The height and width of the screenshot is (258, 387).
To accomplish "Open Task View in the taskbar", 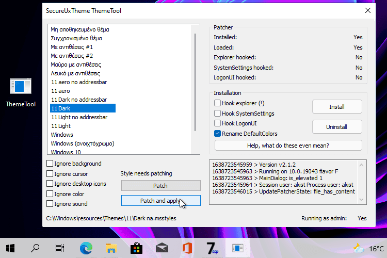I will pos(60,248).
